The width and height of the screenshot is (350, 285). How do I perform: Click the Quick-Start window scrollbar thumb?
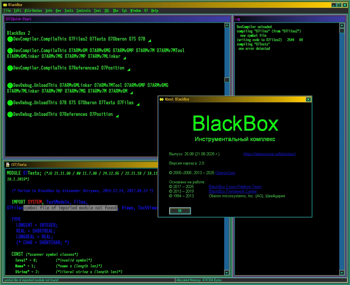[x=227, y=80]
